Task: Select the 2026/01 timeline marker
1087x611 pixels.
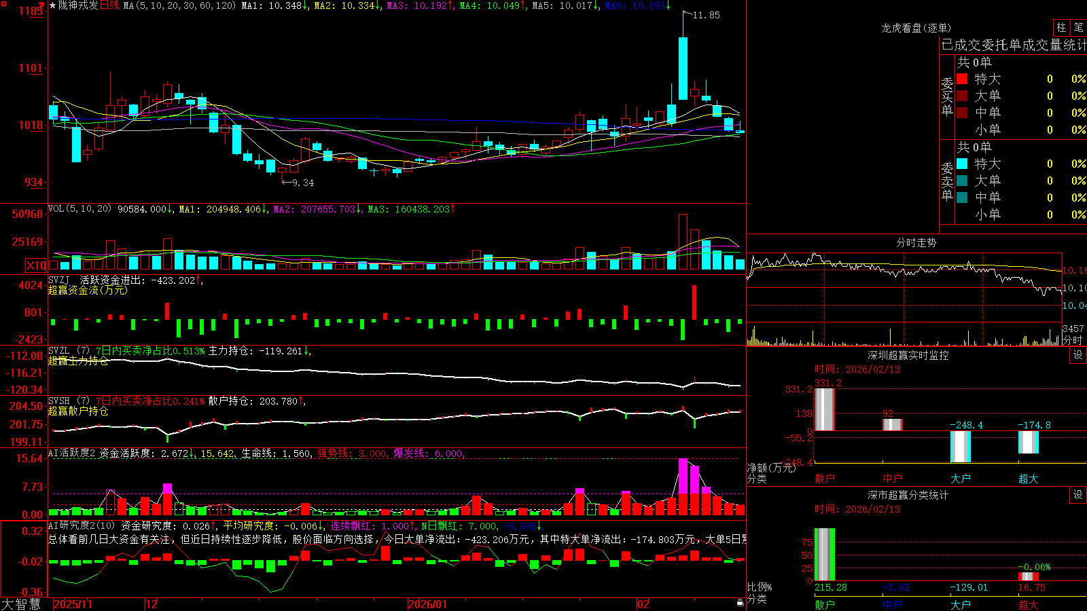Action: (x=428, y=604)
